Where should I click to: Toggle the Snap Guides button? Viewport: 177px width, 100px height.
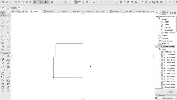[41, 2]
